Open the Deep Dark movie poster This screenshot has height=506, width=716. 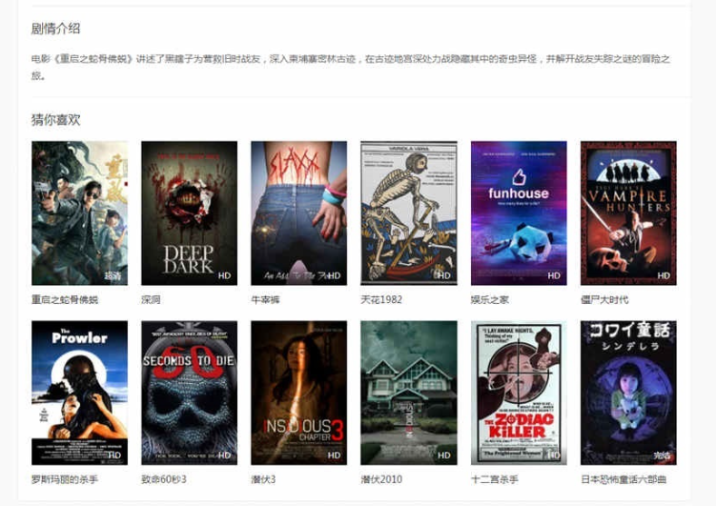pos(189,213)
